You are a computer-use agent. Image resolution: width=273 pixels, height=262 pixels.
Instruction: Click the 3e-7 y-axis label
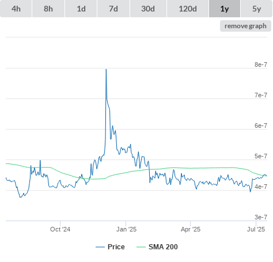tap(261, 217)
